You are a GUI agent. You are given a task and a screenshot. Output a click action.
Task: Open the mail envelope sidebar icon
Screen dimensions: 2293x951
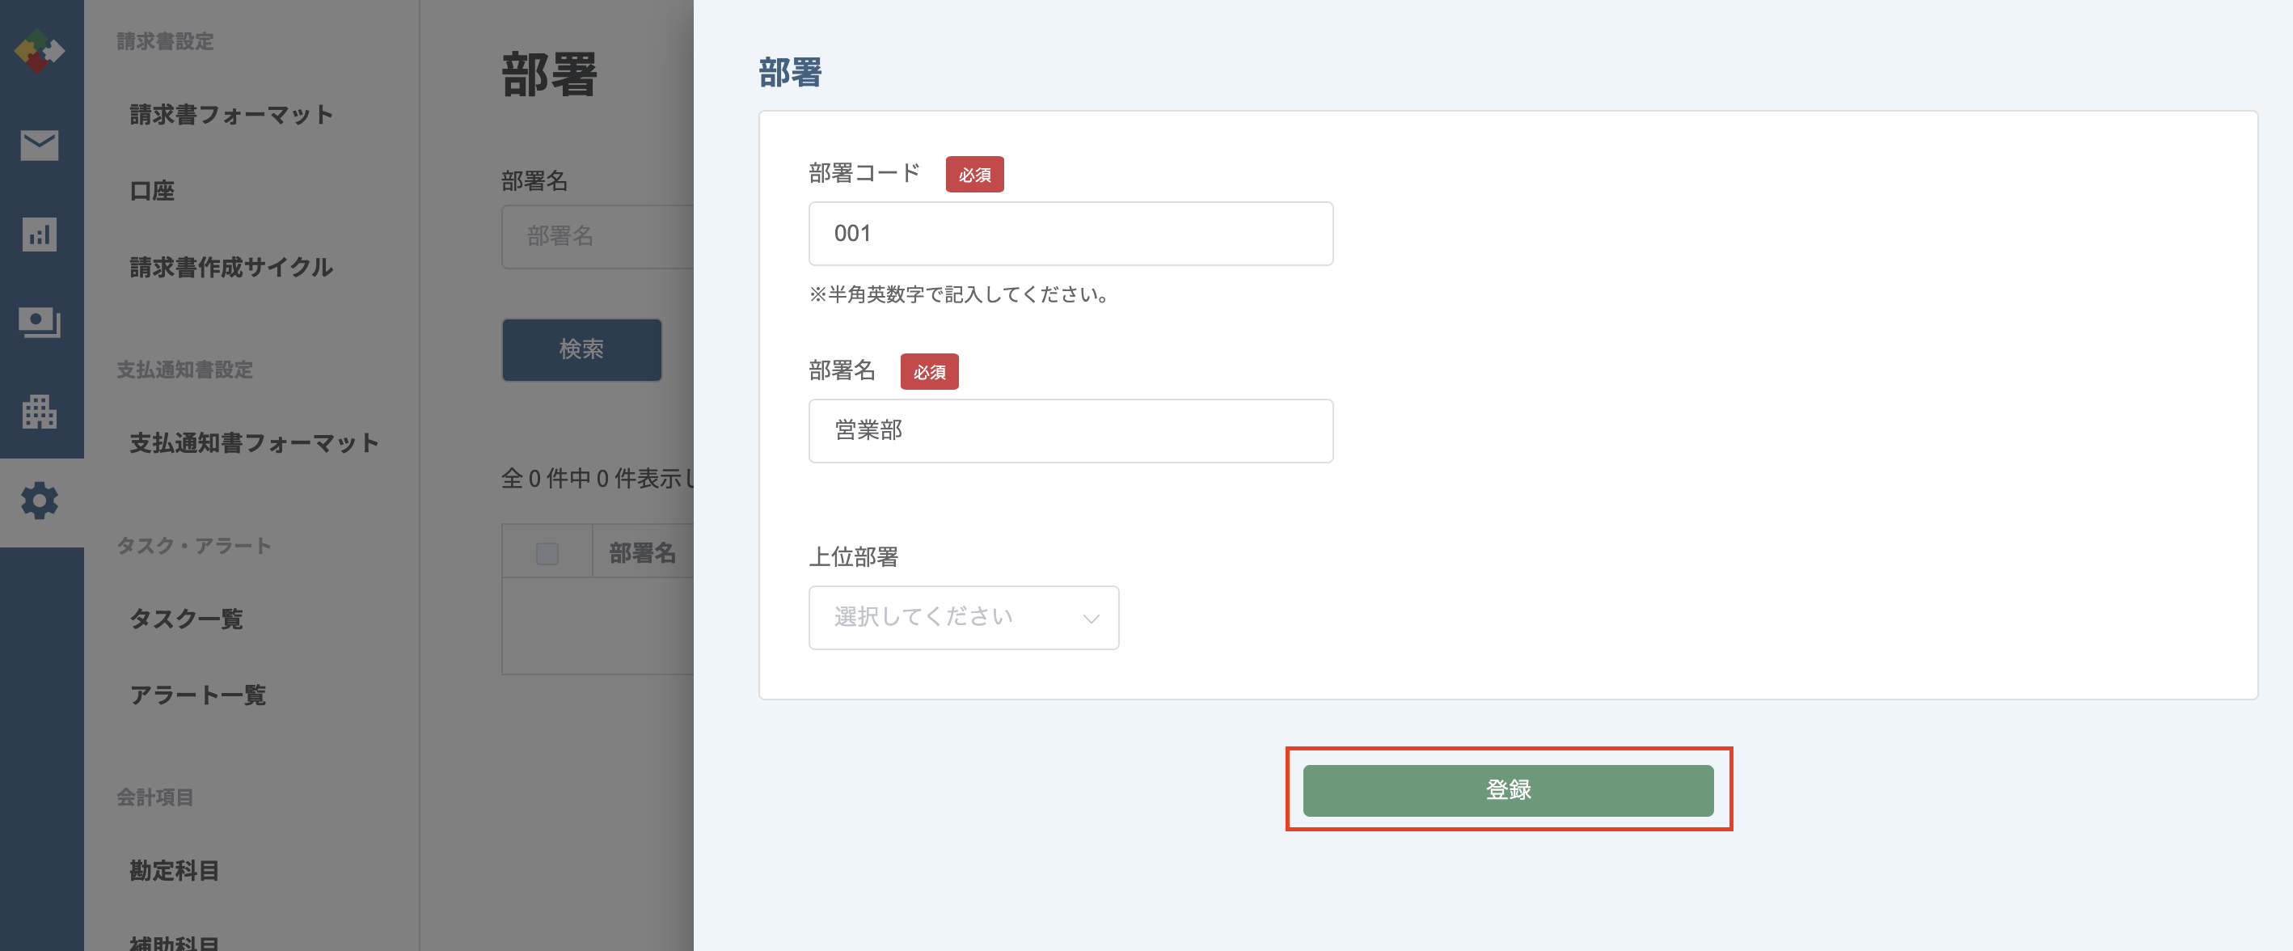coord(40,145)
